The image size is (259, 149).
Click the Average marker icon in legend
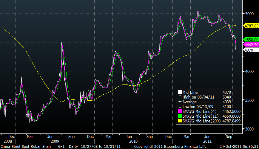point(180,102)
